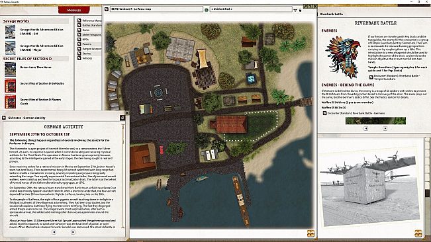Image resolution: width=431 pixels, height=242 pixels.
Task: Go to next page in GM notes
Action: 73,232
